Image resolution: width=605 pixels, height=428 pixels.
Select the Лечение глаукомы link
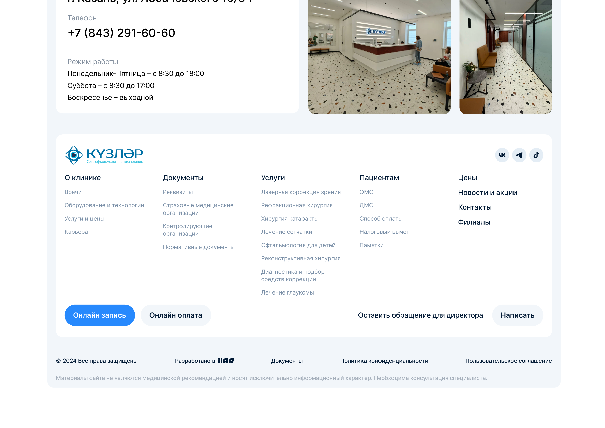pos(287,292)
